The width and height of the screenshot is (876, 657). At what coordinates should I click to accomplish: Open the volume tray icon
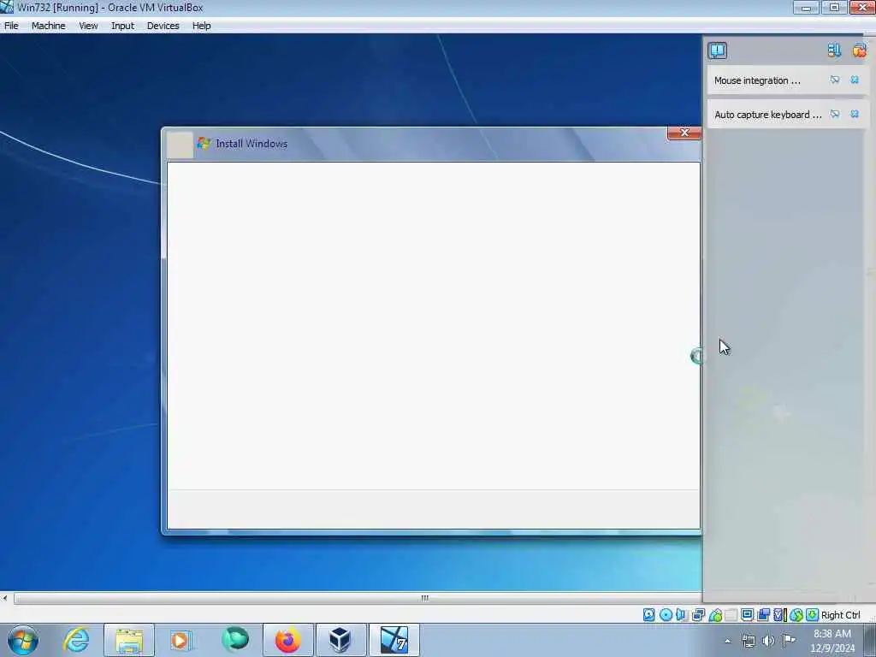[x=769, y=641]
